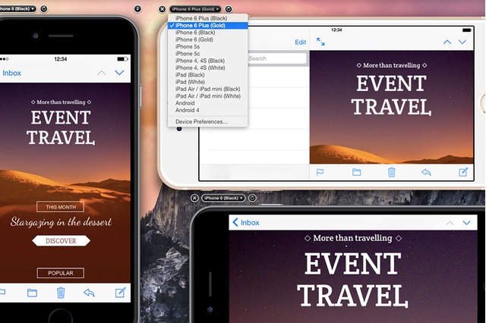The width and height of the screenshot is (486, 323).
Task: Tap the Edit link in the gold iPhone mail list
Action: pos(301,42)
